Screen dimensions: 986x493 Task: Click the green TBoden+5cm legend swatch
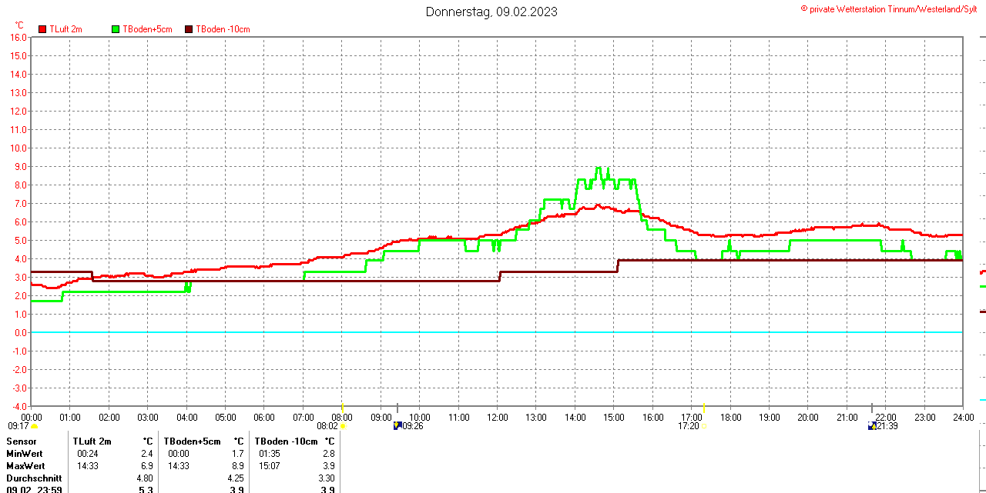click(x=116, y=29)
